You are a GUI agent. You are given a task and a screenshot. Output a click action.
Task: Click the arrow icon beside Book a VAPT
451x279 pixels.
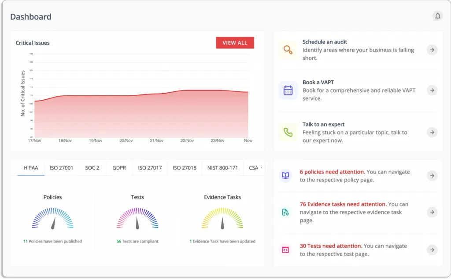432,91
